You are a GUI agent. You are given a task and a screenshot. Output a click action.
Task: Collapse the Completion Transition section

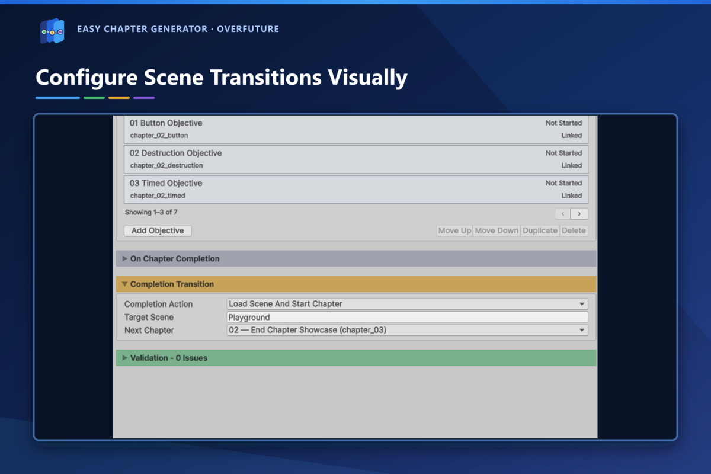click(356, 284)
